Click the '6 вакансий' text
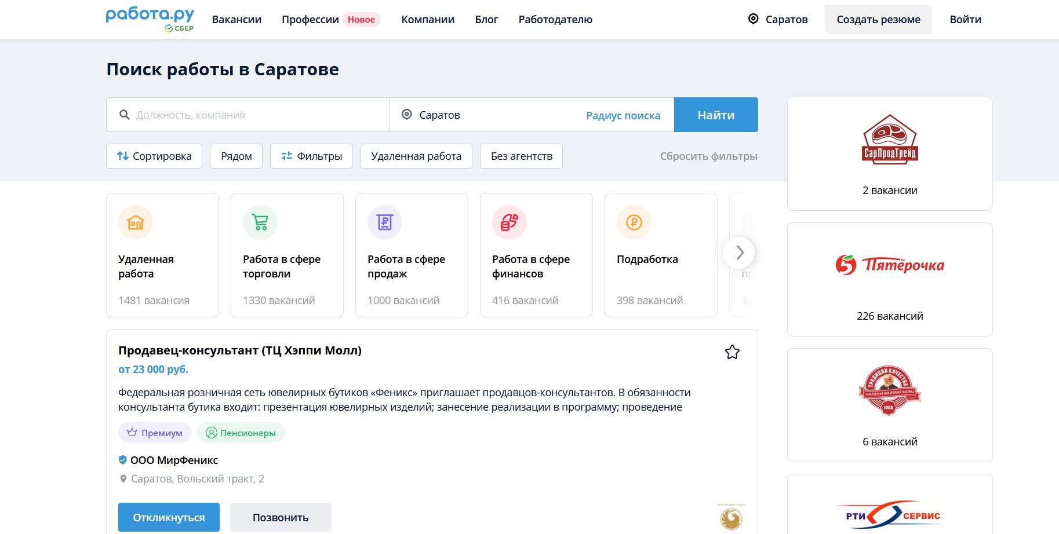Image resolution: width=1059 pixels, height=534 pixels. tap(890, 442)
